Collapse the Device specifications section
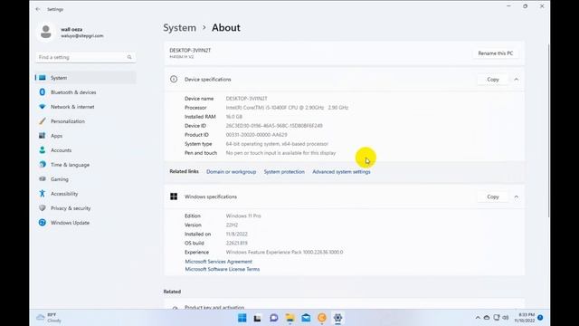This screenshot has height=326, width=579. pos(517,80)
